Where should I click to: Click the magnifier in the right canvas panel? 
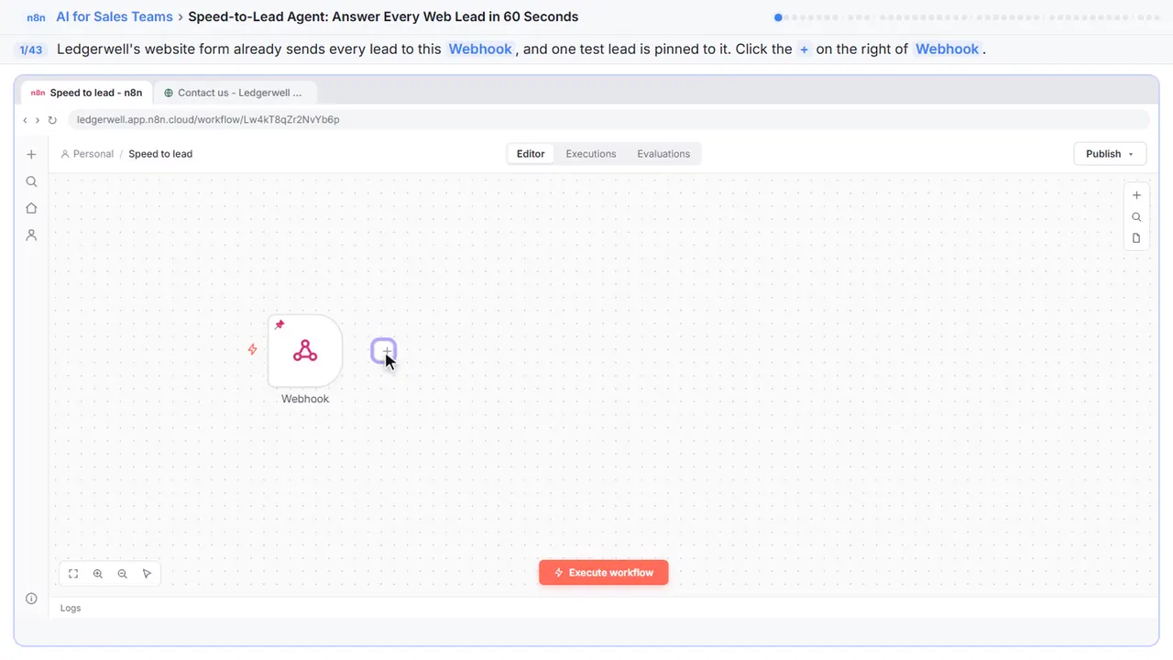1136,217
